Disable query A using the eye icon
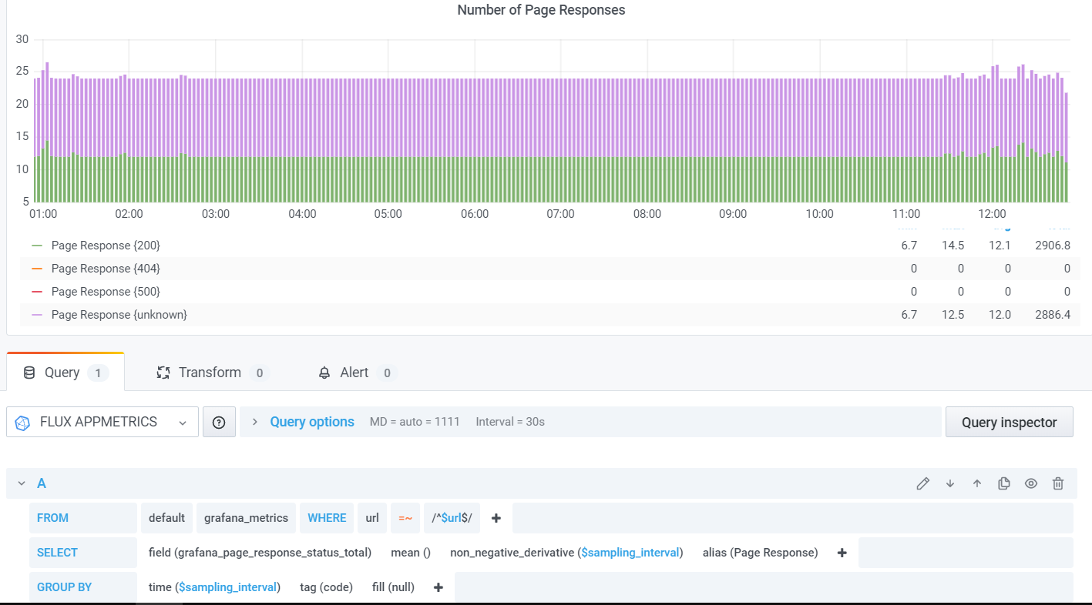The height and width of the screenshot is (605, 1092). coord(1031,483)
